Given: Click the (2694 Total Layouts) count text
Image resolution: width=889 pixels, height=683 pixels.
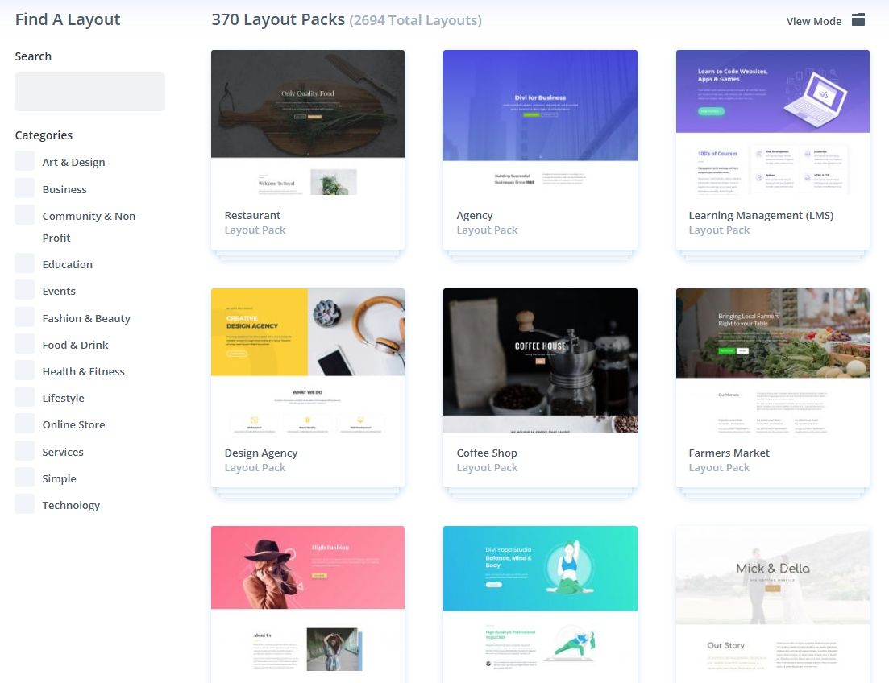Looking at the screenshot, I should pyautogui.click(x=416, y=20).
